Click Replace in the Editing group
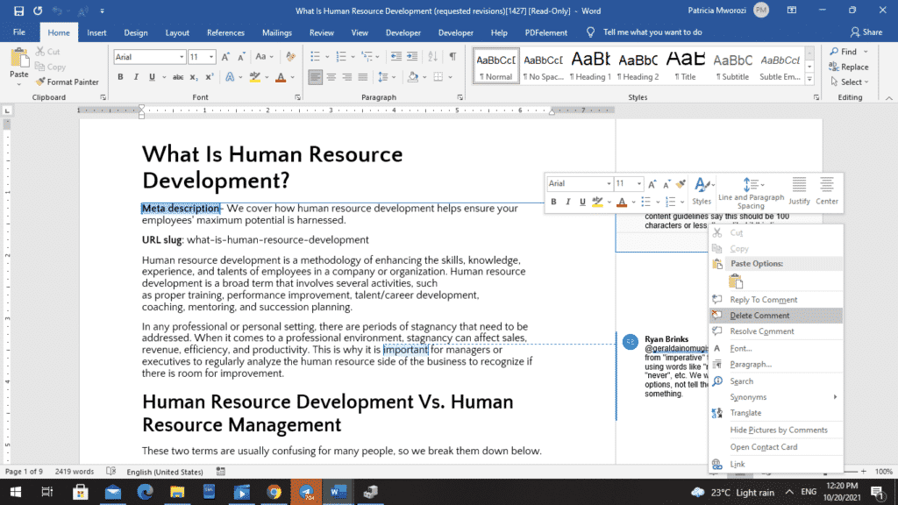 850,67
